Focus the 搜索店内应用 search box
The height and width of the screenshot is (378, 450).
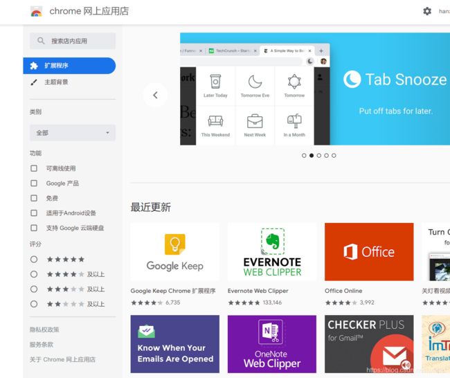(x=73, y=41)
